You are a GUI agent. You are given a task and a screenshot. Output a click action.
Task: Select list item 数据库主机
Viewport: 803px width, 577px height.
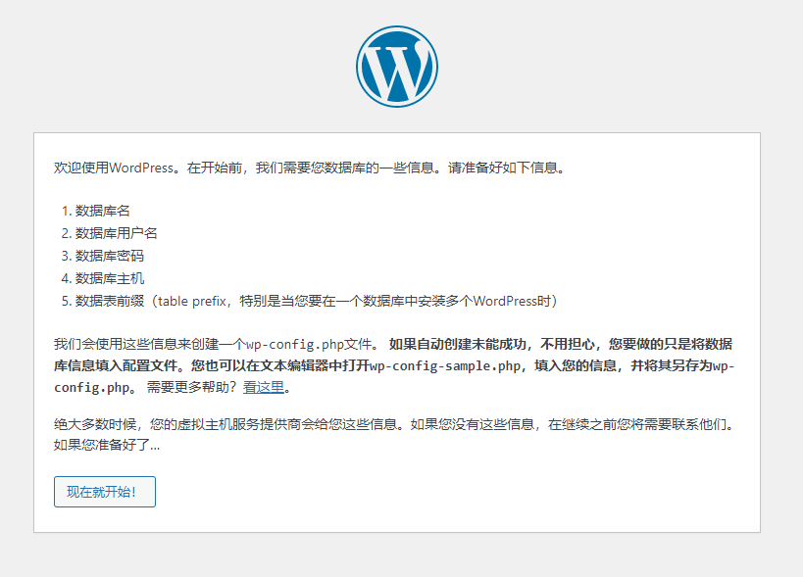coord(110,278)
